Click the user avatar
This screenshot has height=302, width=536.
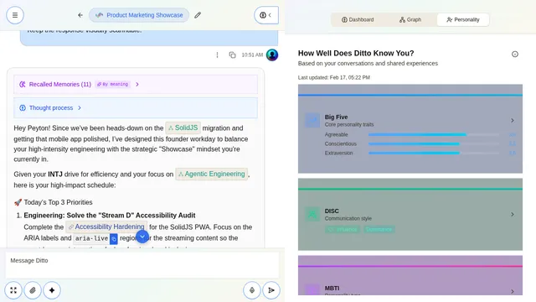272,55
